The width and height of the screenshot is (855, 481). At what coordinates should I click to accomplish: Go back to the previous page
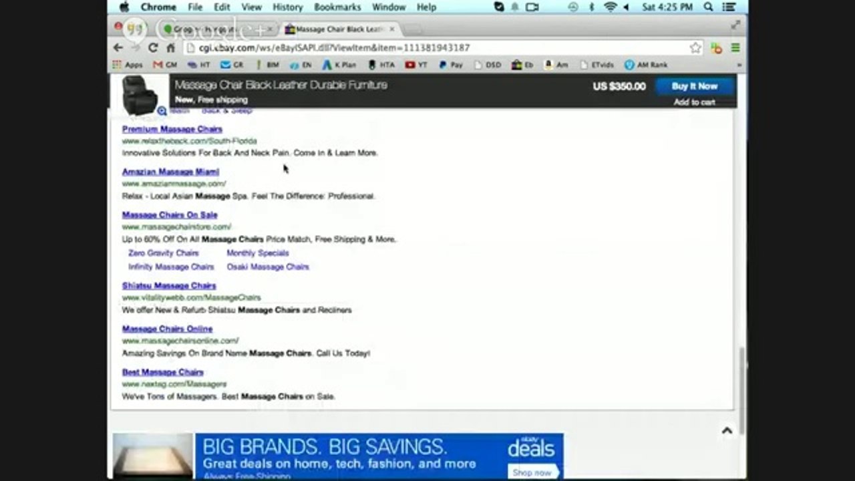coord(118,48)
